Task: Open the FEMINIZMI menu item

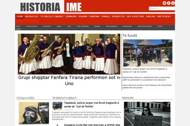Action: [x=71, y=16]
